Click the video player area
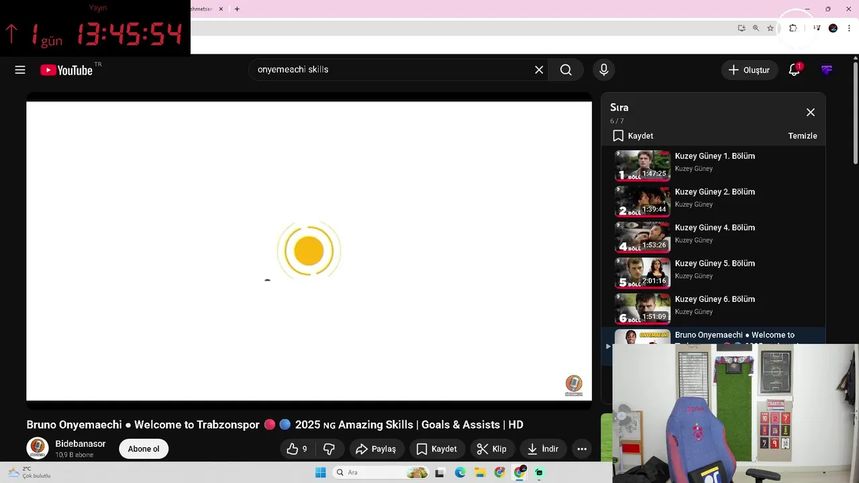This screenshot has width=859, height=483. point(309,251)
